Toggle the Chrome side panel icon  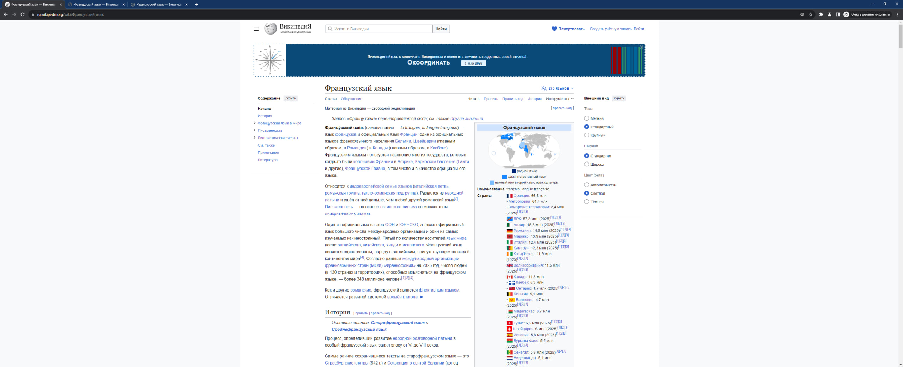[x=838, y=14]
